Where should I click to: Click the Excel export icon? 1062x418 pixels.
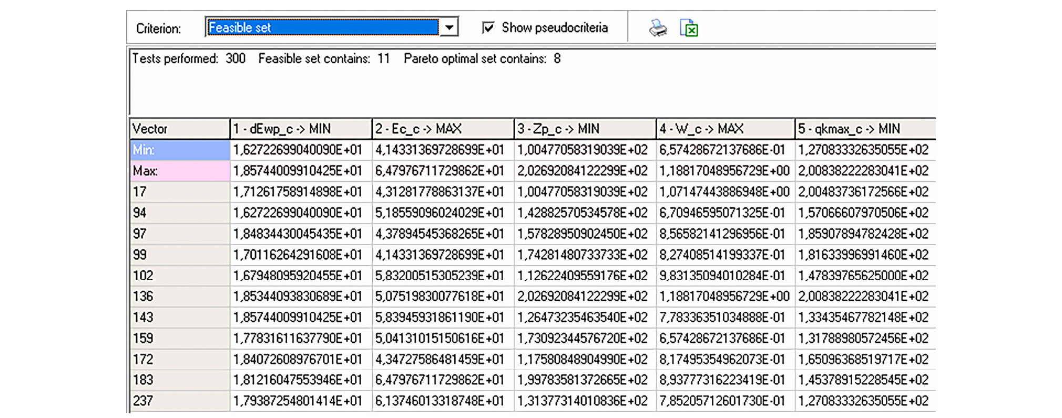[689, 28]
